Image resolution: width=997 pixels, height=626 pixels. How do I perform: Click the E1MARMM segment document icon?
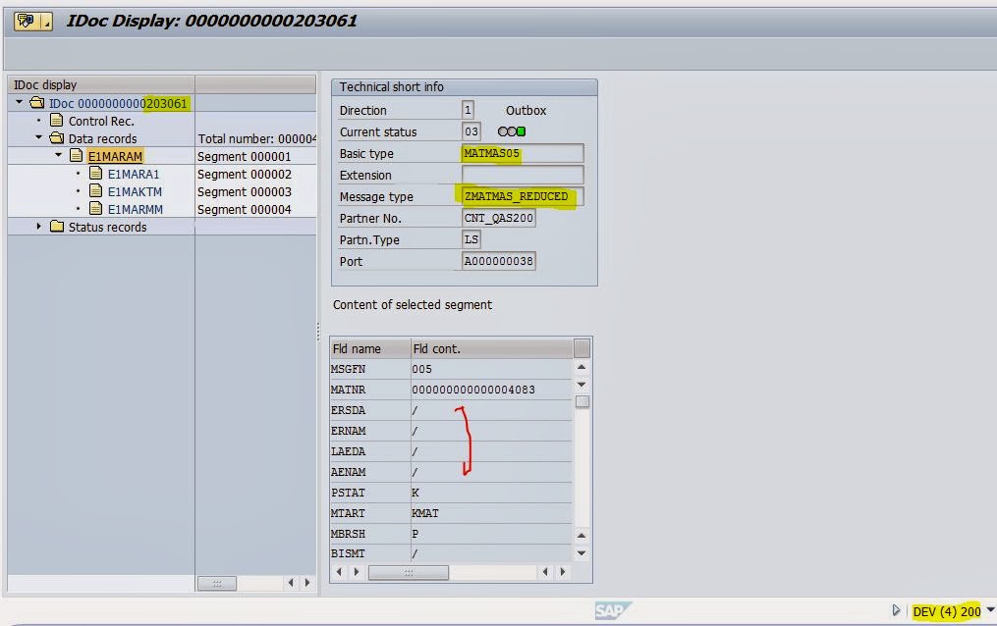click(96, 209)
